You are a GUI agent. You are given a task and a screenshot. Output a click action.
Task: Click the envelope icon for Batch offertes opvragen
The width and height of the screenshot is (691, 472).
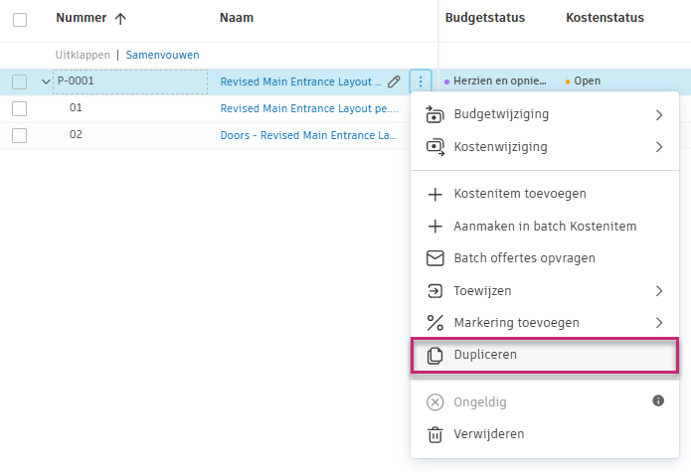[434, 258]
